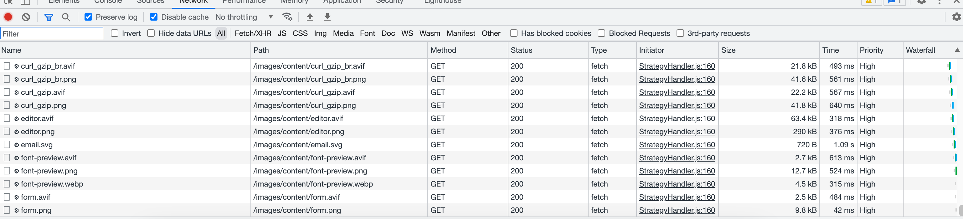Viewport: 963px width, 219px height.
Task: Uncheck Disable cache
Action: point(154,17)
